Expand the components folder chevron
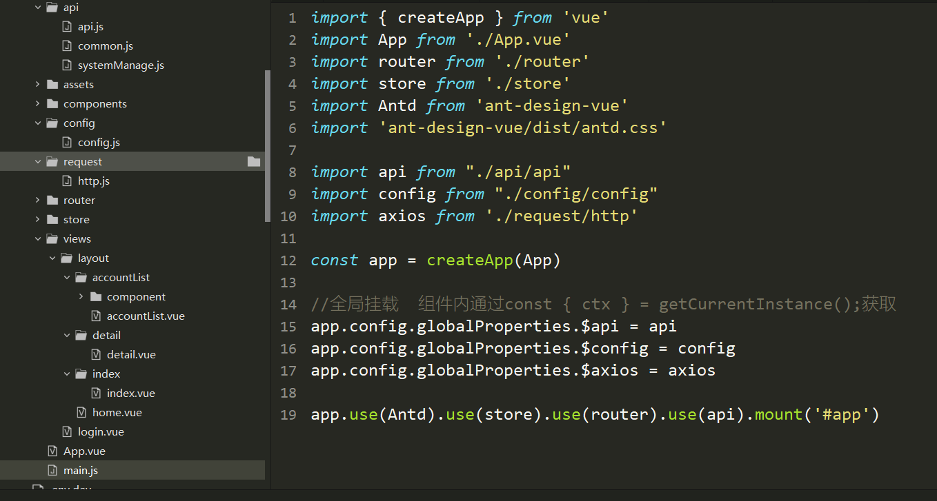The height and width of the screenshot is (501, 937). click(38, 104)
